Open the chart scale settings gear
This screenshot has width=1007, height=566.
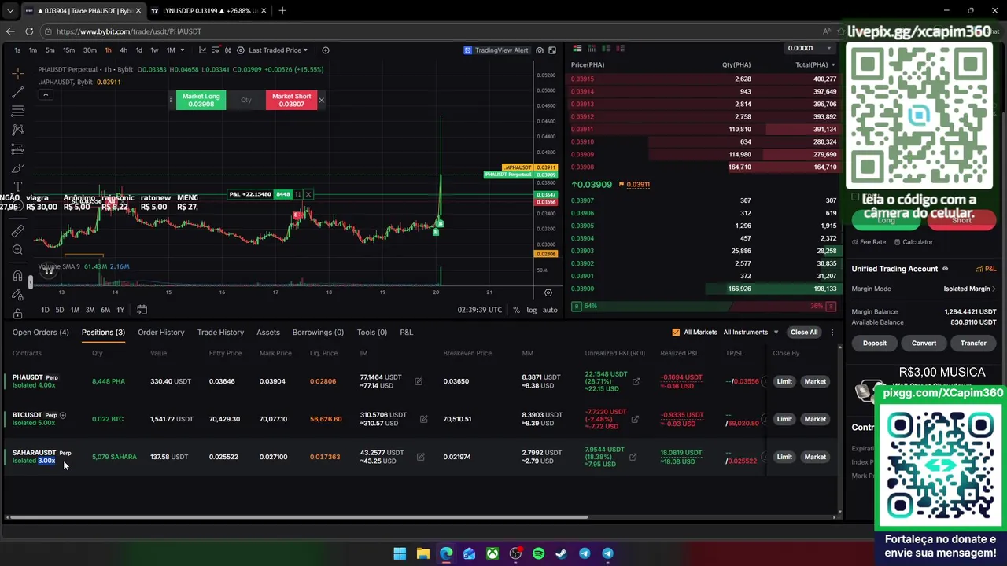click(x=548, y=292)
